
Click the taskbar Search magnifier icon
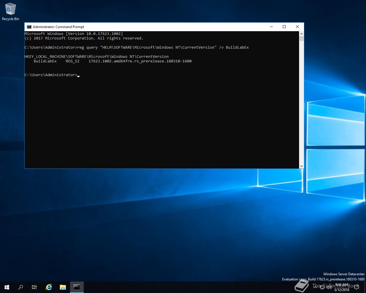pos(21,287)
